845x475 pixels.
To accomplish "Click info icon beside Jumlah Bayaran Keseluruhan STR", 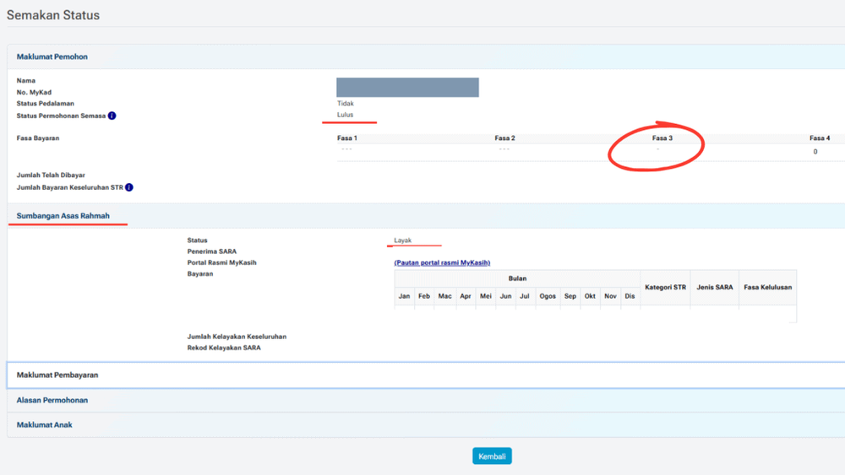I will click(128, 187).
